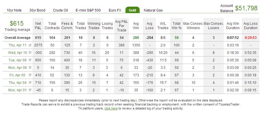
Task: Open the Wed, Apr 10 date link
Action: (17, 53)
